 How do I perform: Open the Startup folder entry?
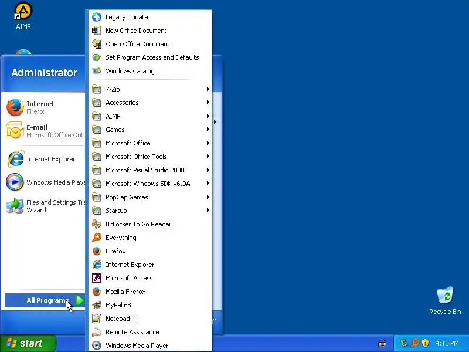[151, 211]
